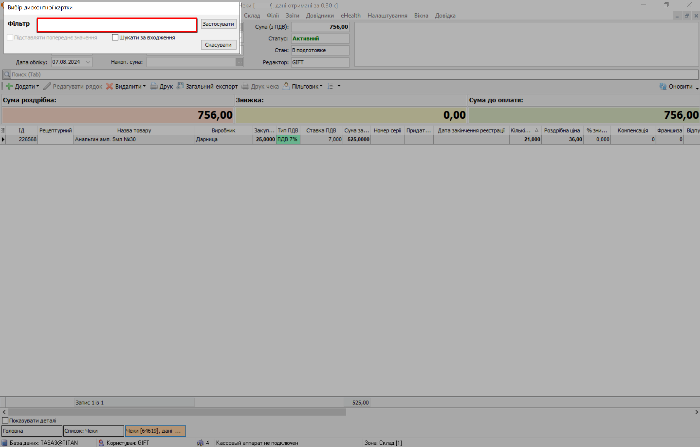700x447 pixels.
Task: Open the Дата обліку date dropdown
Action: pos(88,62)
